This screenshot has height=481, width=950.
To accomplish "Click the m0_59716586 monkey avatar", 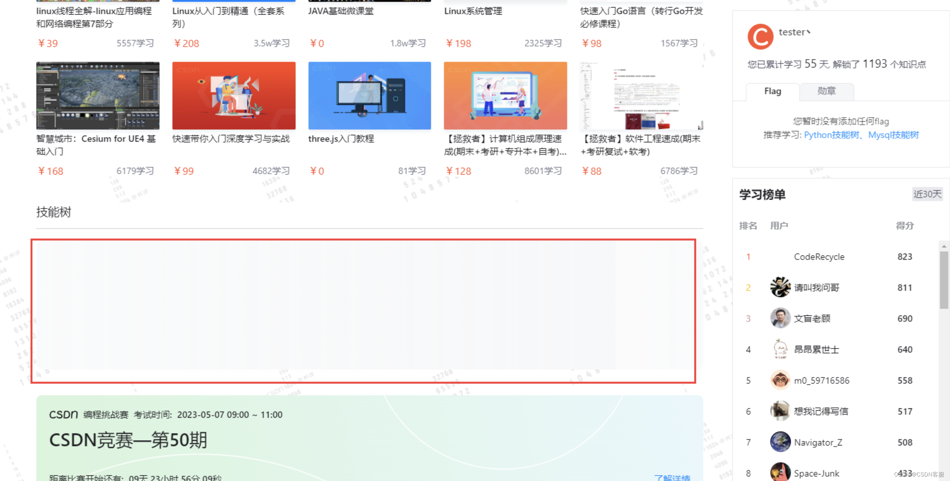I will pos(780,380).
